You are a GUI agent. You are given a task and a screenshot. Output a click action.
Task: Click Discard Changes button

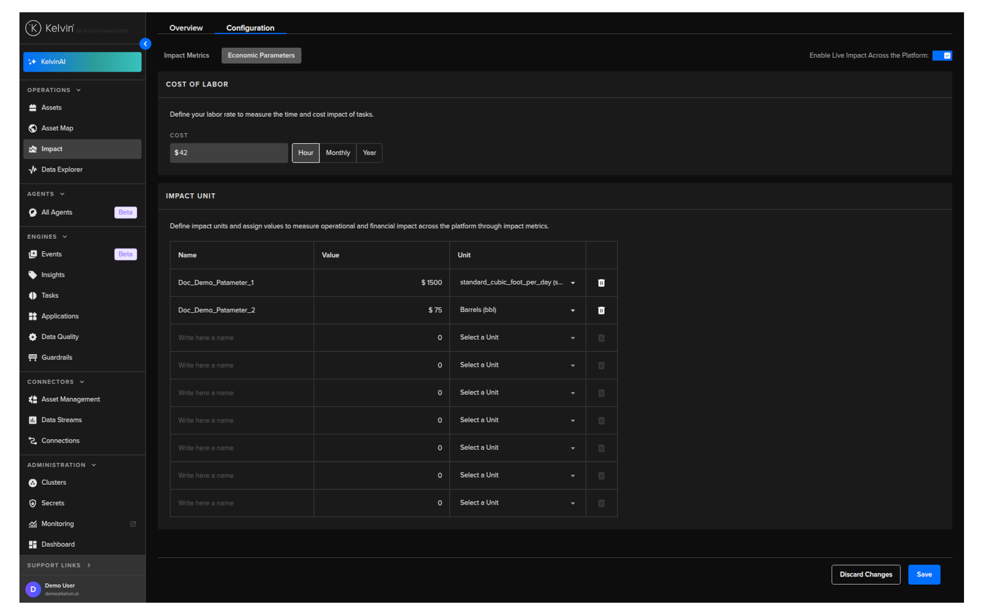tap(866, 575)
